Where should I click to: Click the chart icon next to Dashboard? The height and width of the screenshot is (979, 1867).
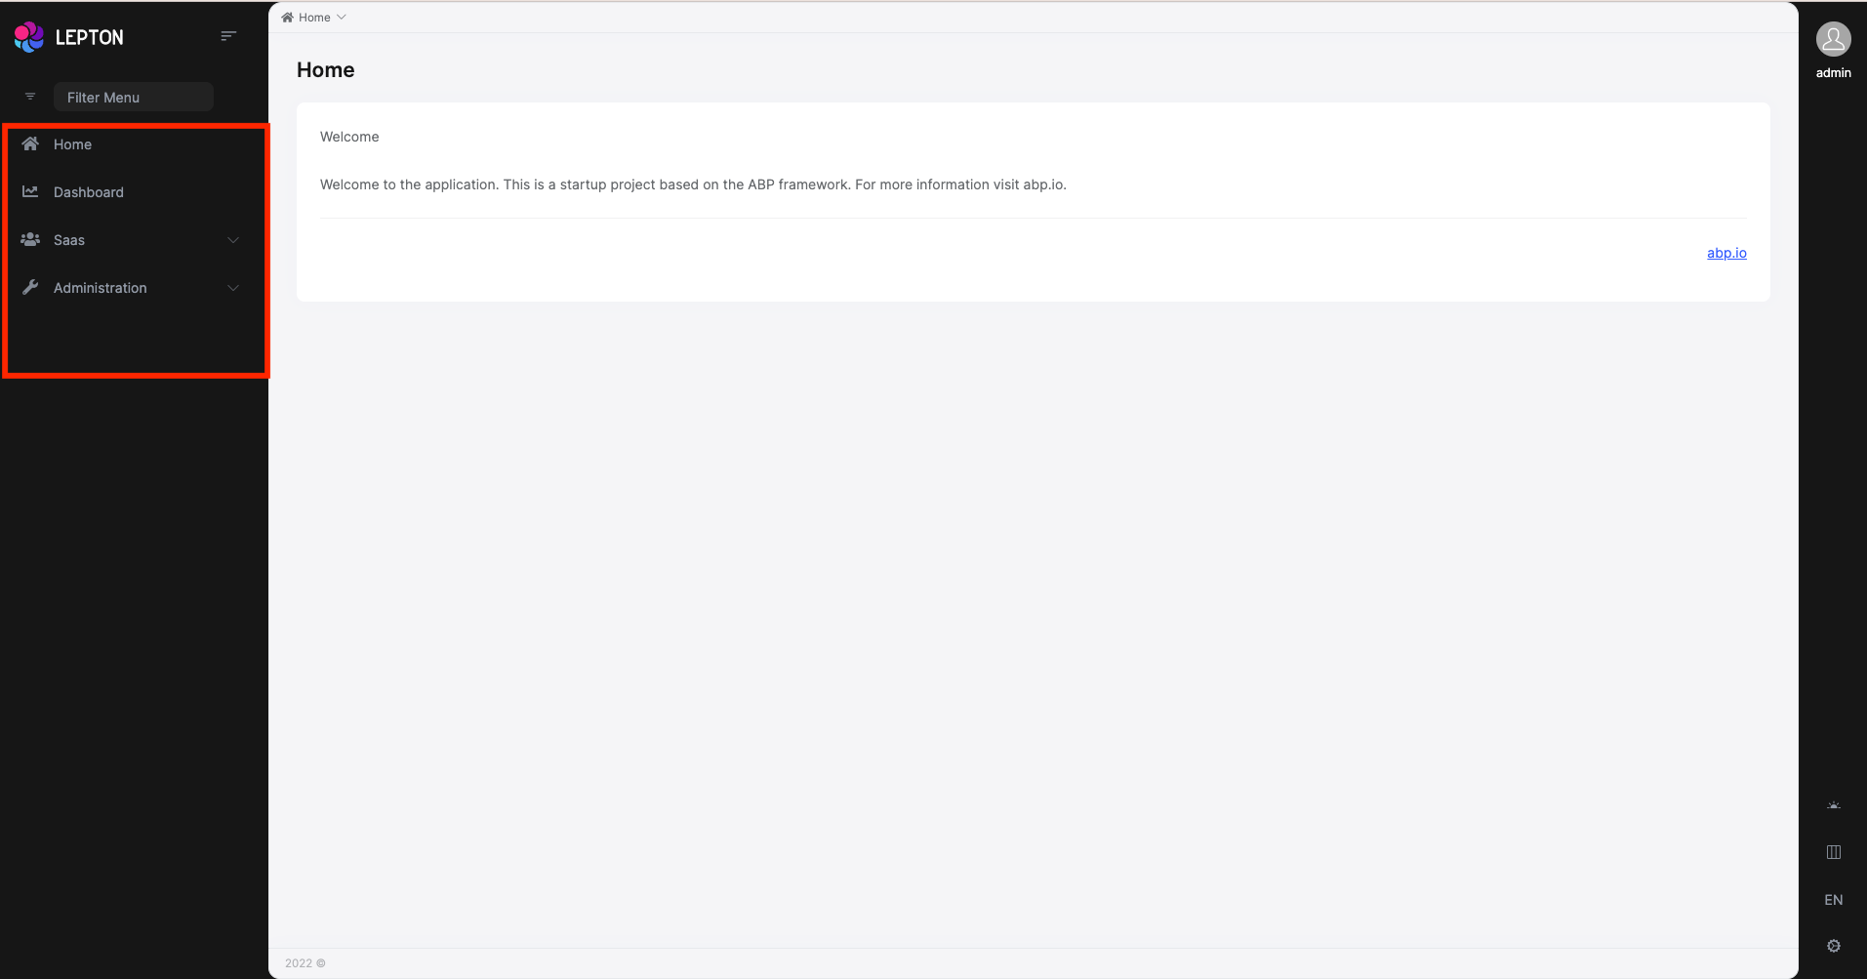click(30, 191)
